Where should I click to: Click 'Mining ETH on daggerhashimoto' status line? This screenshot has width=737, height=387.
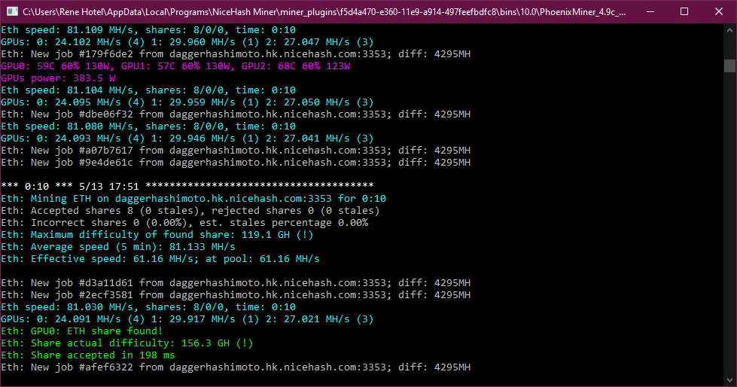pyautogui.click(x=193, y=199)
